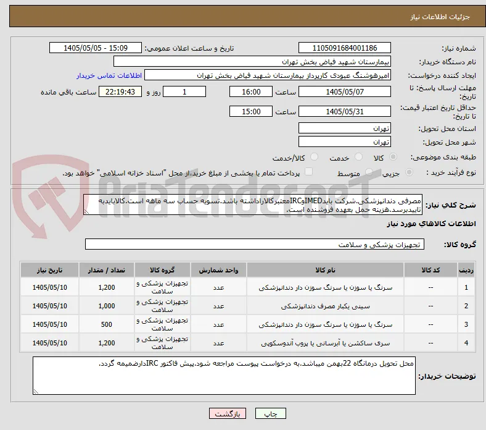Click the price validity hour 15:00 field
Viewport: 486px width, 430px height.
[251, 111]
